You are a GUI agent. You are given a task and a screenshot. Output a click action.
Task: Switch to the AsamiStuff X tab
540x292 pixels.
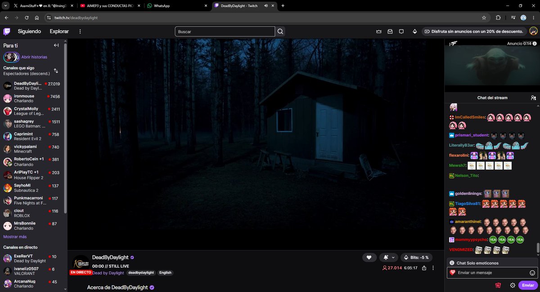pos(43,6)
